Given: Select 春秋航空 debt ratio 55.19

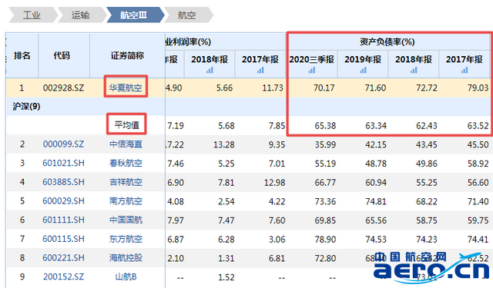Looking at the screenshot, I should coord(325,164).
